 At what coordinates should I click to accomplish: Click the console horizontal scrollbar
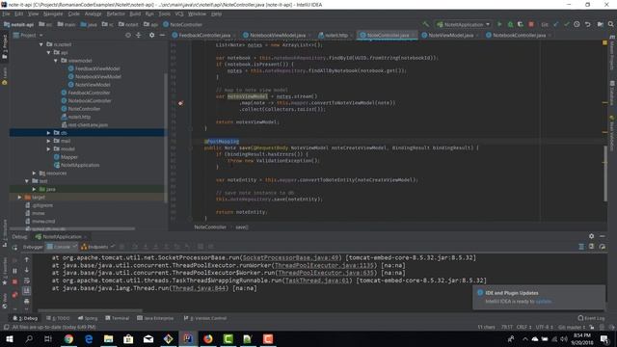(x=90, y=310)
